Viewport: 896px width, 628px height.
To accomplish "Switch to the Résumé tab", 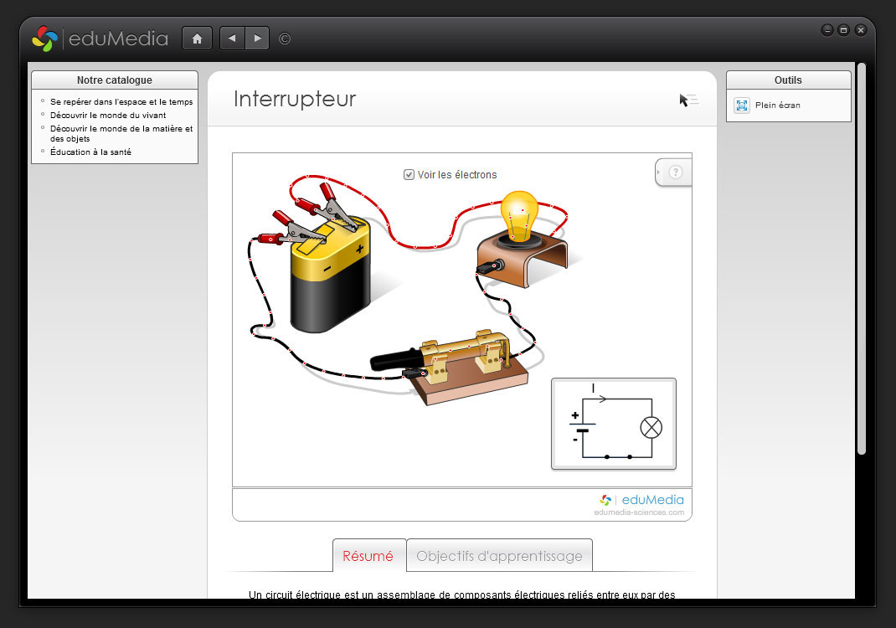I will click(368, 556).
